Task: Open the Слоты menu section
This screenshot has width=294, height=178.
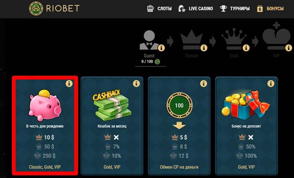Action: tap(159, 9)
